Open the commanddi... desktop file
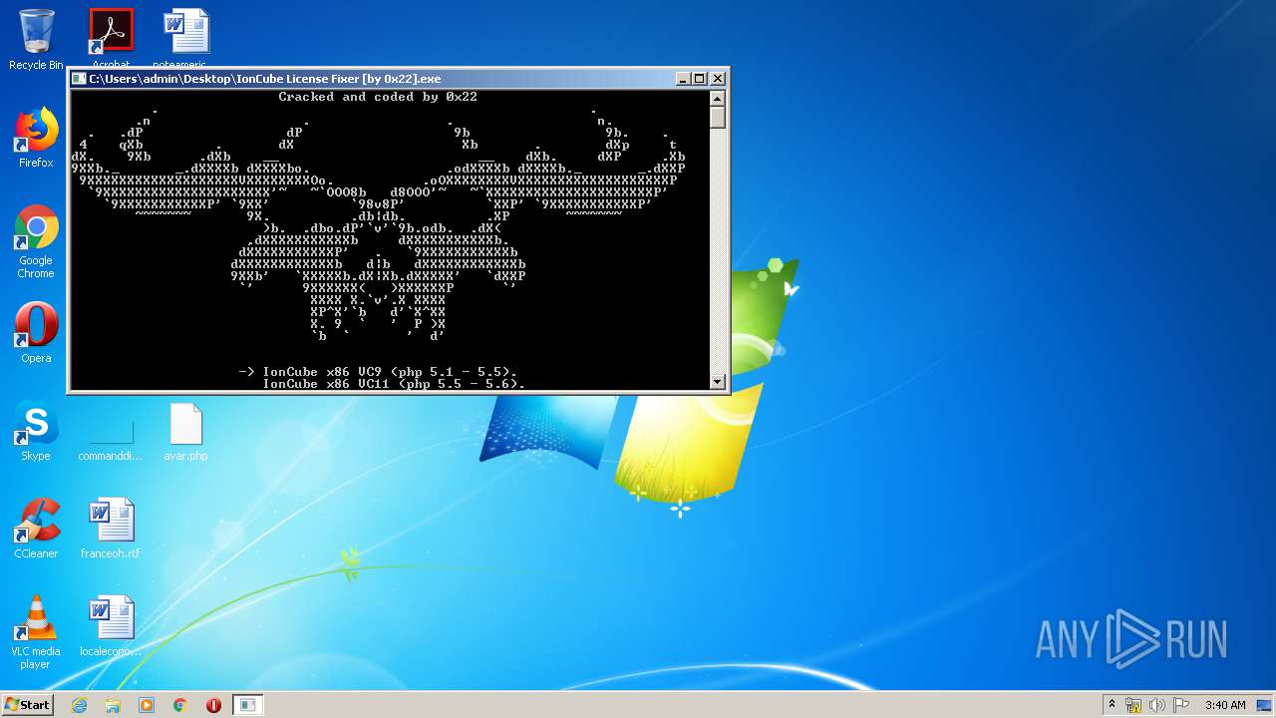Image resolution: width=1276 pixels, height=718 pixels. (111, 431)
